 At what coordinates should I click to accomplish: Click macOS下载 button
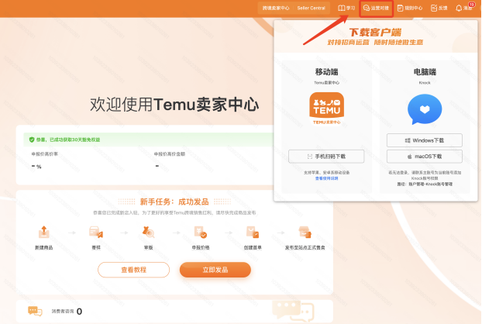click(424, 157)
